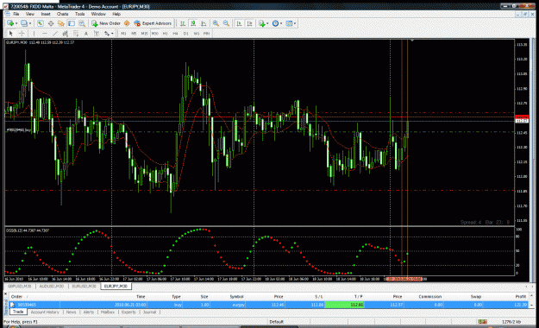Sort orders by the Order column header
539x328 pixels.
(16, 296)
